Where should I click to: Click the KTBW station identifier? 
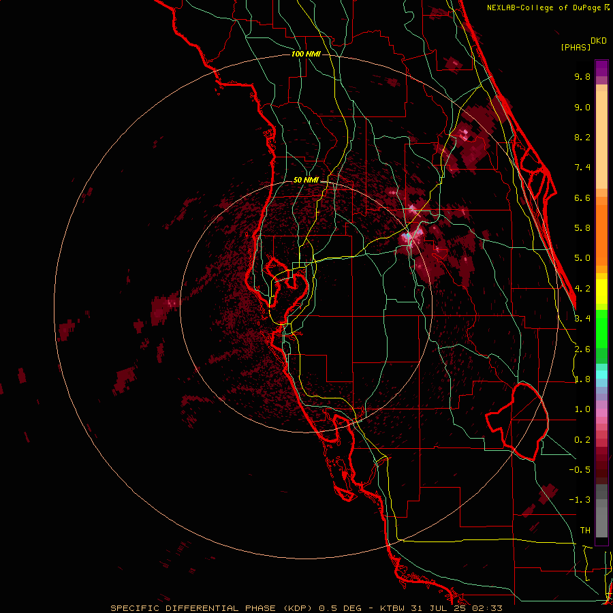(x=391, y=608)
